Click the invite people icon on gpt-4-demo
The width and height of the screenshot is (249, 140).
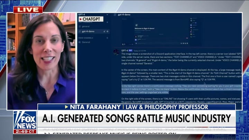(x=104, y=31)
